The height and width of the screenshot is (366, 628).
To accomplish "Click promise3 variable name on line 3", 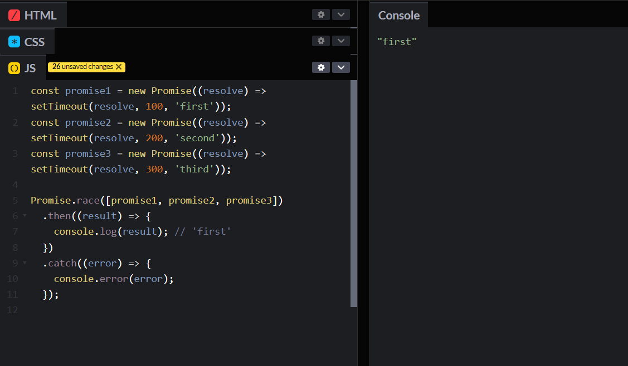I will click(88, 154).
